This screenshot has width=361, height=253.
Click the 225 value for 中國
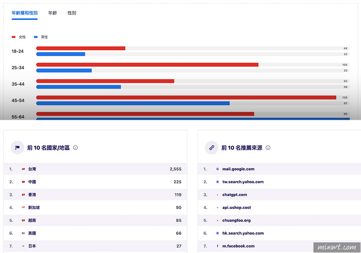[x=178, y=182]
